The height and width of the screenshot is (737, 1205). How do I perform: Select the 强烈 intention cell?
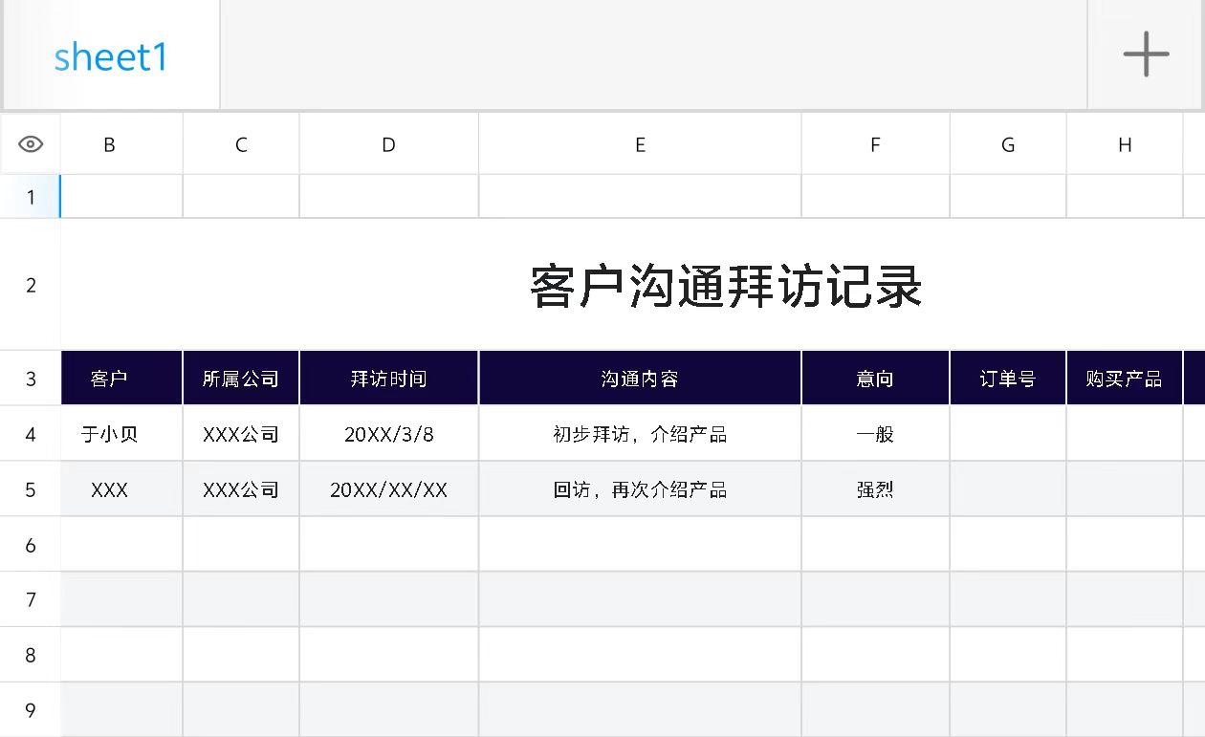tap(876, 489)
